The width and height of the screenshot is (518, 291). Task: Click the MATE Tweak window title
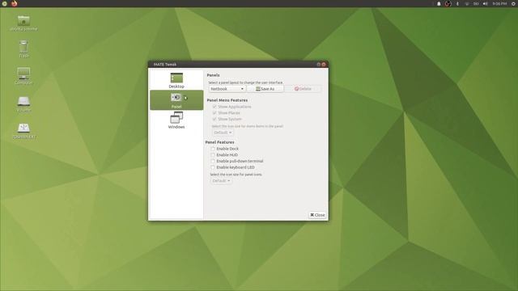click(x=165, y=65)
